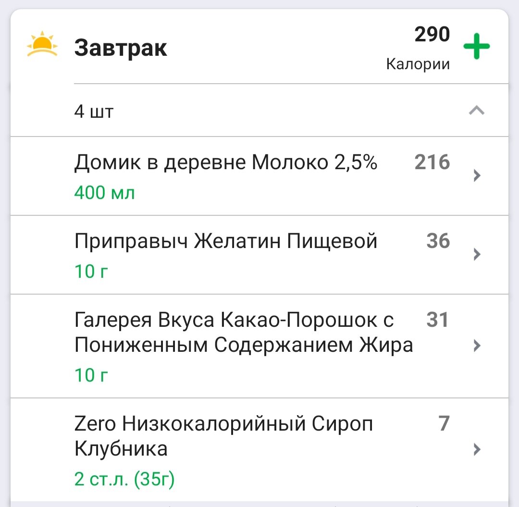
Task: Open details arrow for Домик в деревне Молоко
Action: (476, 175)
